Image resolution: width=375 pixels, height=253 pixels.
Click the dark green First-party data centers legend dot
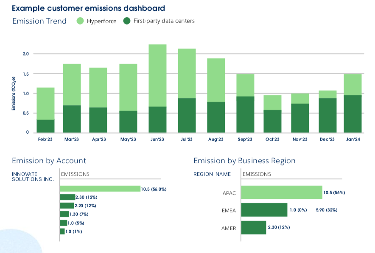coord(127,21)
